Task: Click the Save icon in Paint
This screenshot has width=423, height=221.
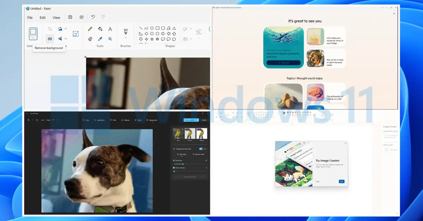Action: coord(70,17)
